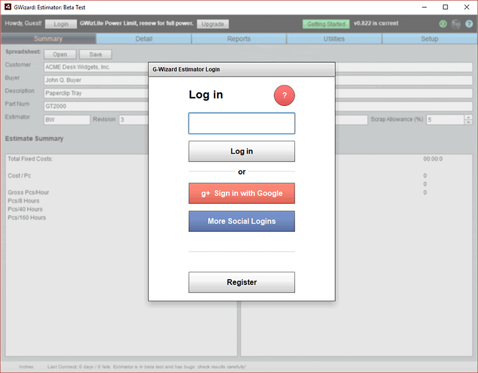
Task: Switch to the Detail tab
Action: tap(143, 38)
